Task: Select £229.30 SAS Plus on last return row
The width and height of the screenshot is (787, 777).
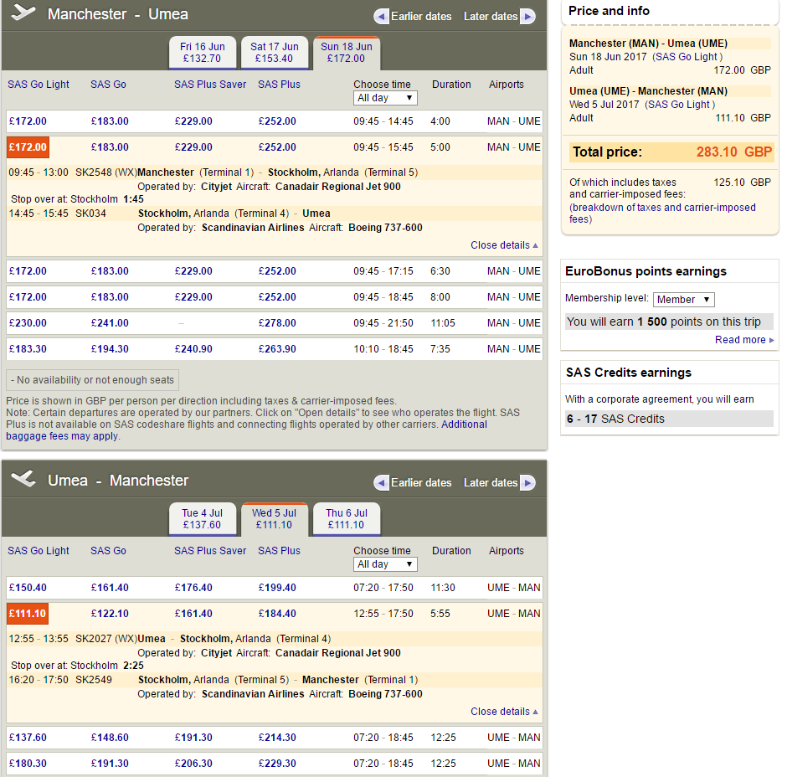Action: (278, 764)
